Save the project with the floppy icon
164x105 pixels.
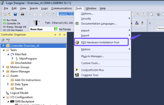coord(15,14)
